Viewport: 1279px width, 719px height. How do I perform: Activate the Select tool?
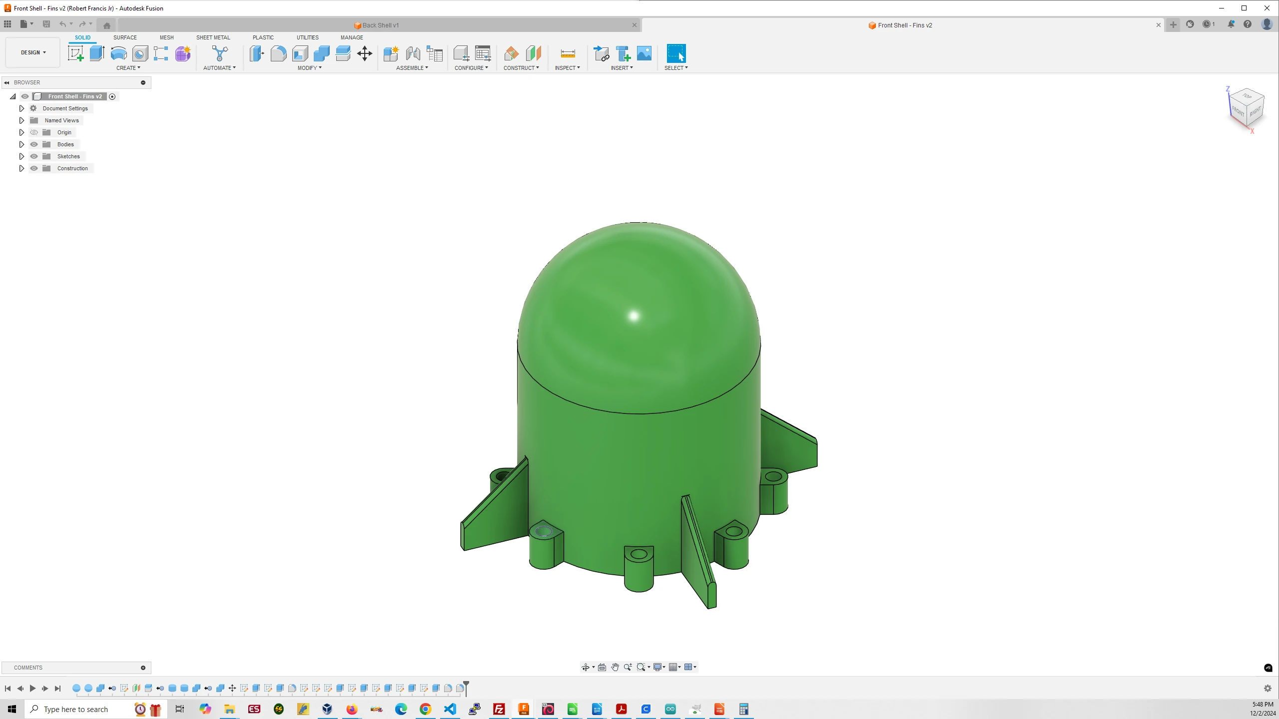click(676, 53)
